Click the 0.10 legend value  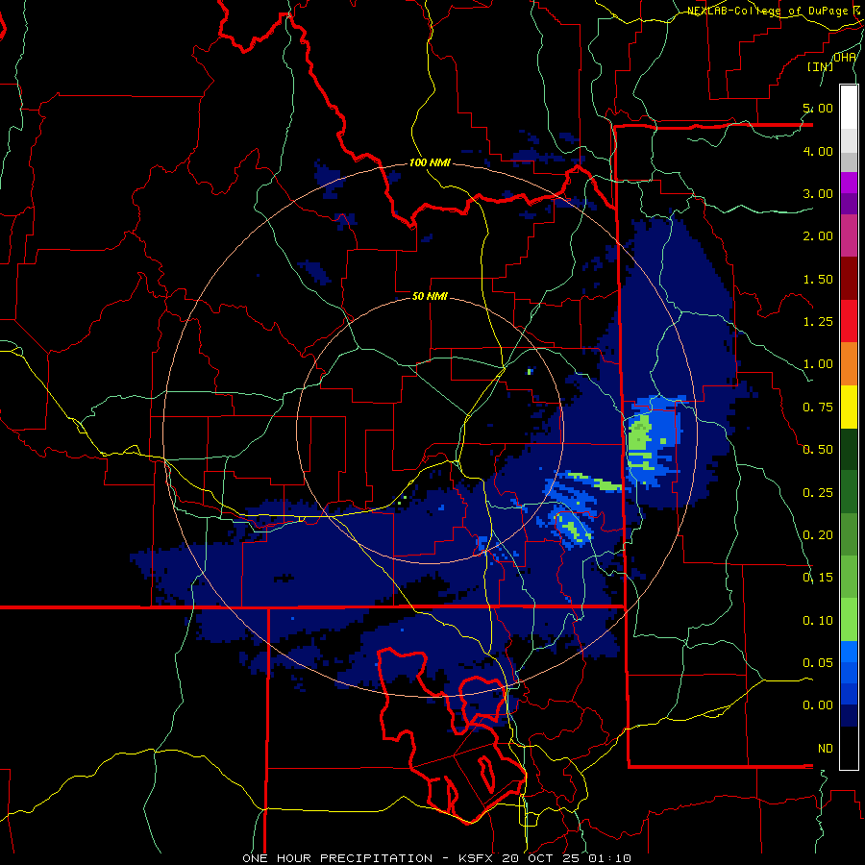click(818, 621)
